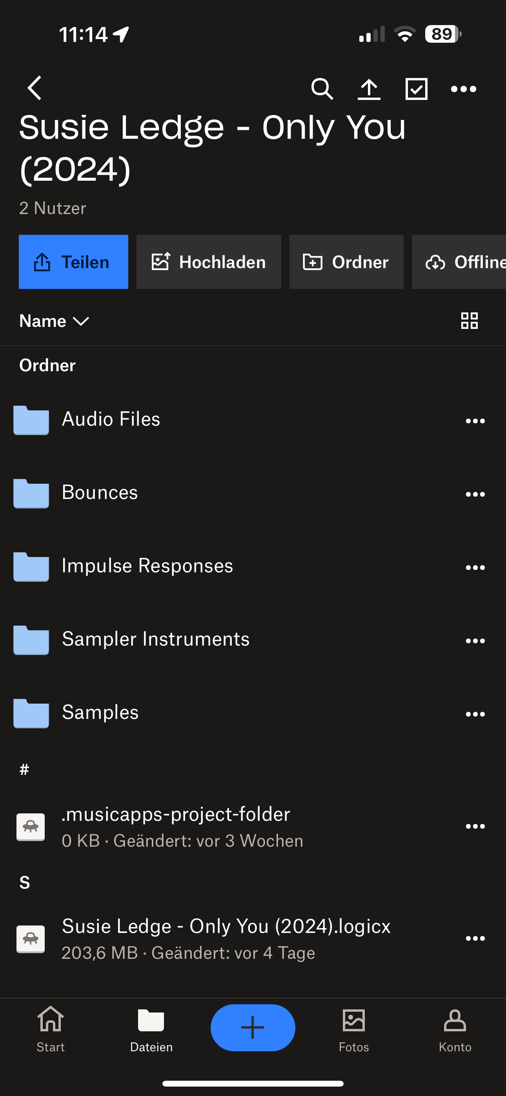This screenshot has width=506, height=1096.
Task: Enable multi-select with the checkbox icon
Action: (x=416, y=89)
